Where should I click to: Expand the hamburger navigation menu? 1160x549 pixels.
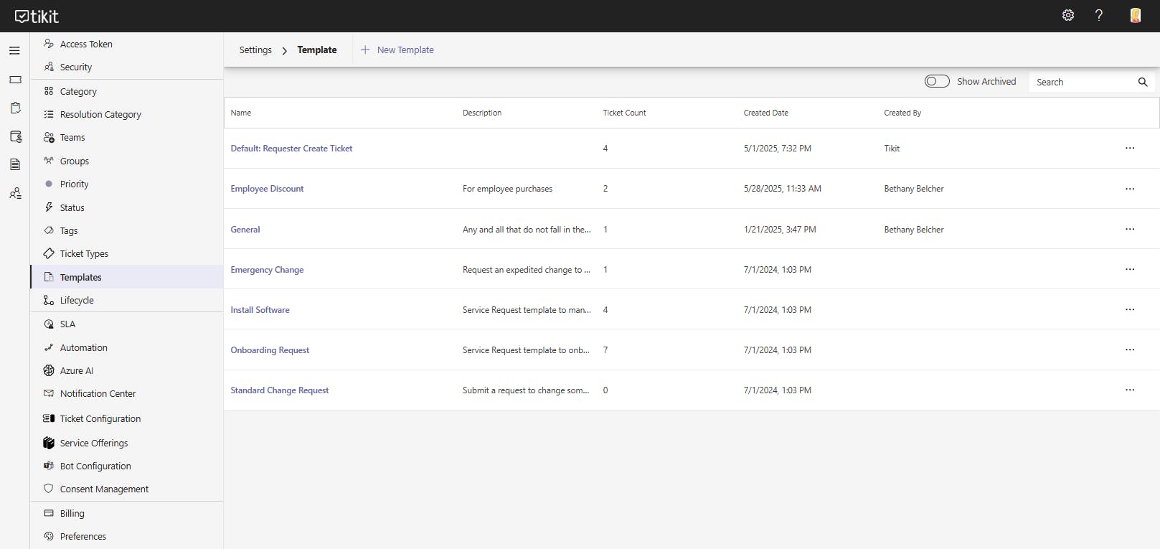coord(14,51)
